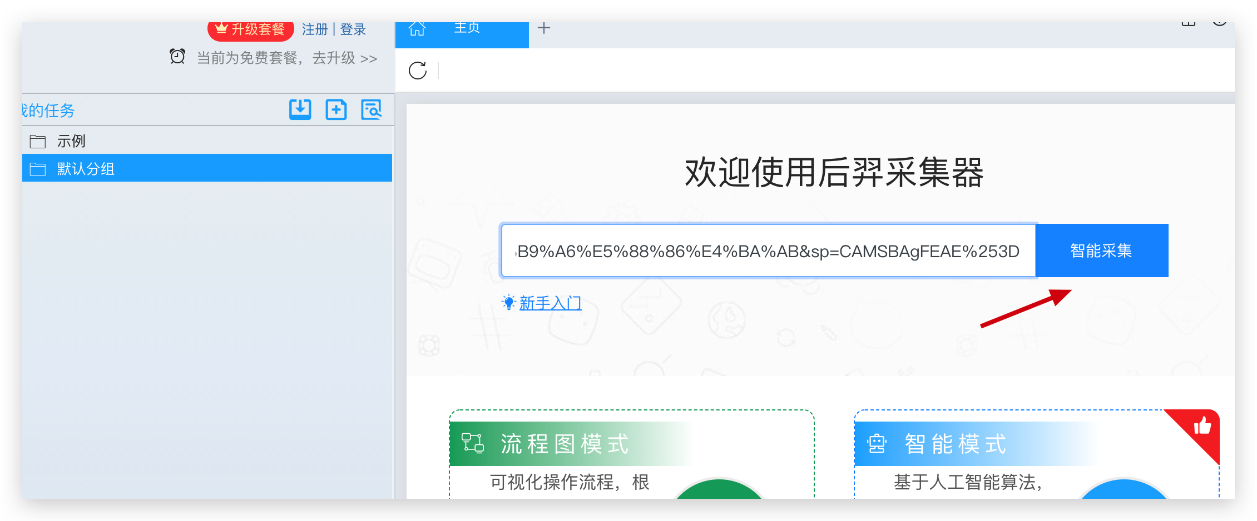Select the 流程图模式 card header
Image resolution: width=1257 pixels, height=521 pixels.
pyautogui.click(x=573, y=444)
